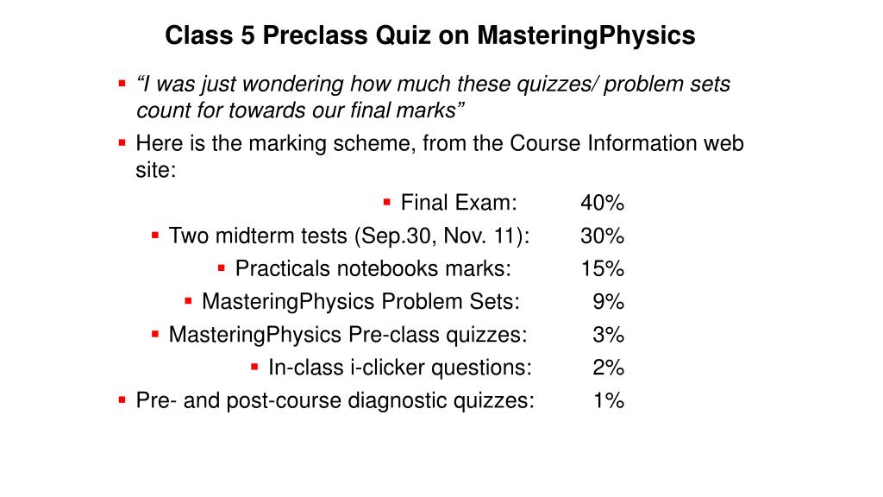883x497 pixels.
Task: Click the red bullet beside 'Final Exam'
Action: pos(387,202)
